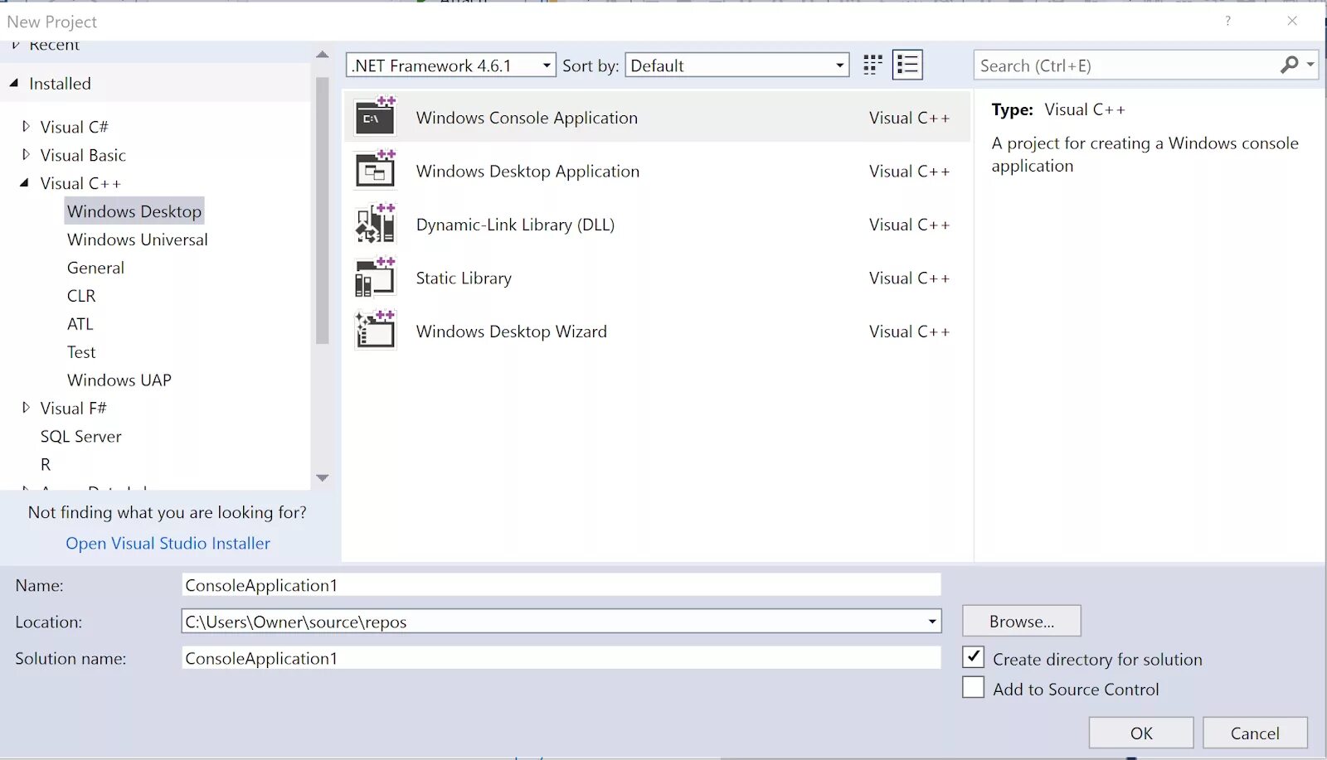Click the OK button

tap(1141, 733)
